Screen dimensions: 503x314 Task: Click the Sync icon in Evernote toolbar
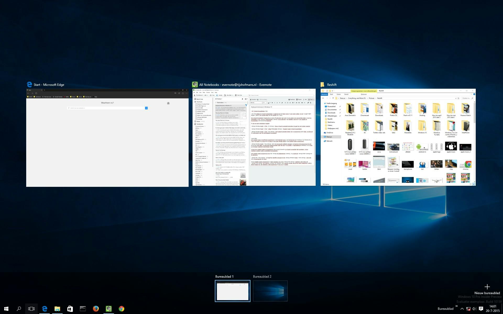(211, 95)
